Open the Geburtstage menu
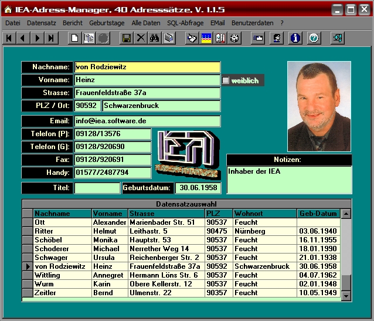 point(107,22)
